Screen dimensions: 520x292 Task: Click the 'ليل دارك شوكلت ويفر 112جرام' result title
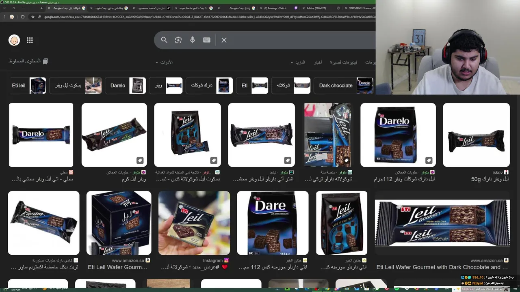(x=404, y=179)
